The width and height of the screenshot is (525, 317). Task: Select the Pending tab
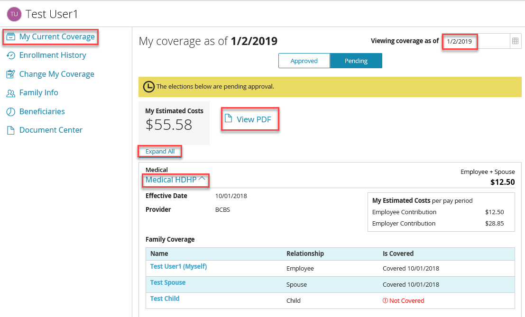click(356, 61)
